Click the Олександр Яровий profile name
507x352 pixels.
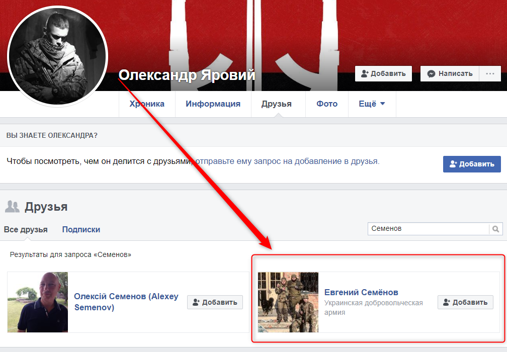(x=187, y=75)
